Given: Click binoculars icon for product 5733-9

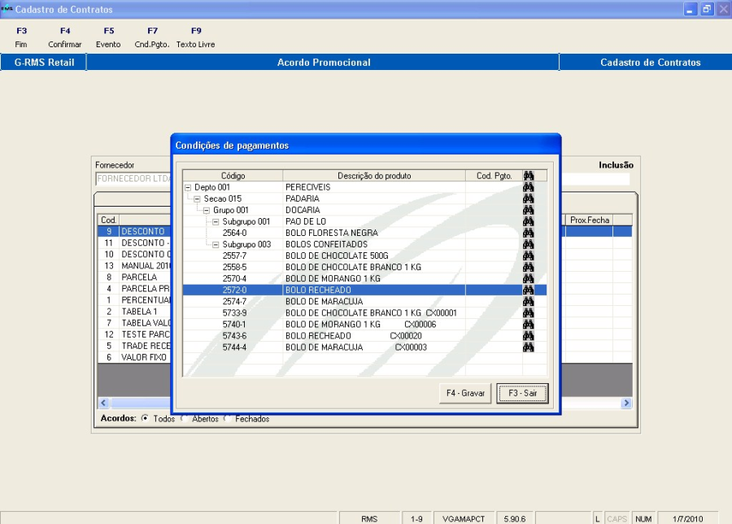Looking at the screenshot, I should pyautogui.click(x=528, y=313).
